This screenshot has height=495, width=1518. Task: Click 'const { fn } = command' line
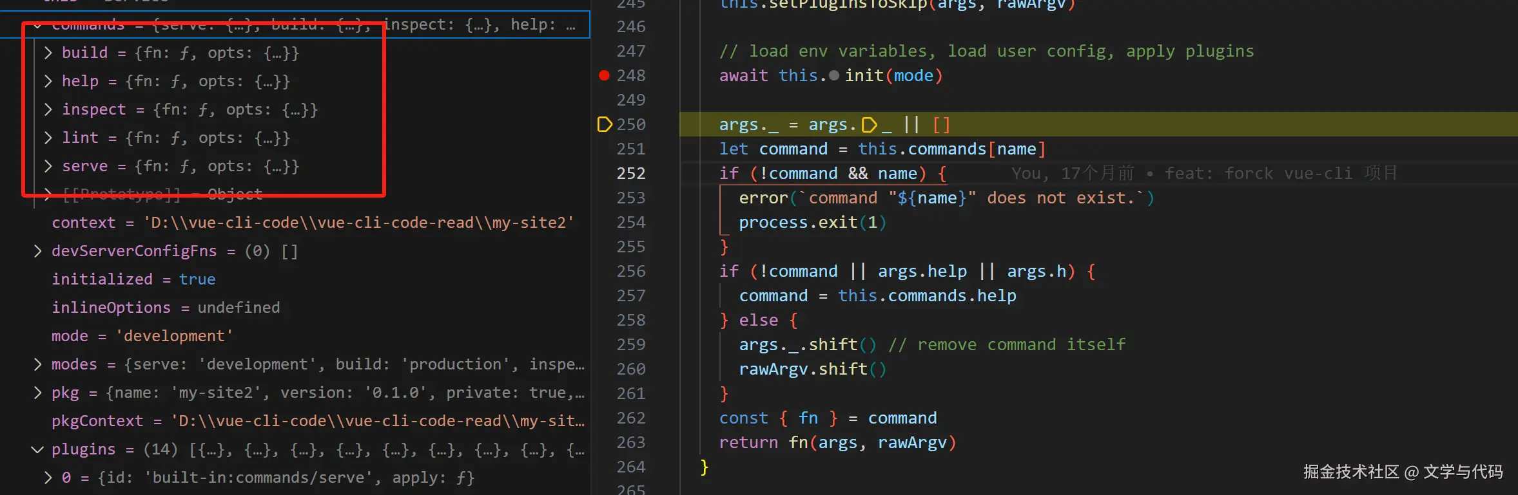(828, 418)
